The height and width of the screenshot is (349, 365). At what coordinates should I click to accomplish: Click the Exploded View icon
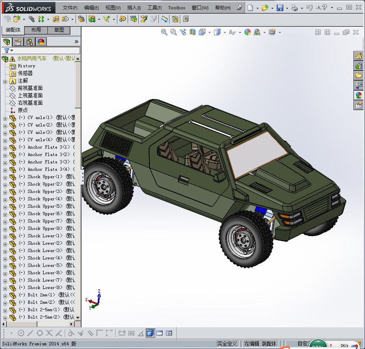point(144,19)
